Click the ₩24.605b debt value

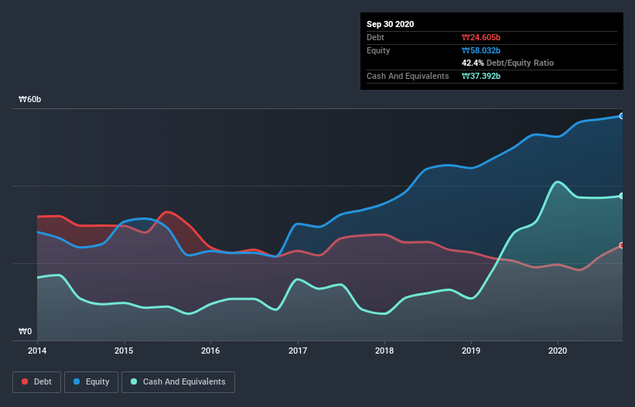click(x=481, y=38)
